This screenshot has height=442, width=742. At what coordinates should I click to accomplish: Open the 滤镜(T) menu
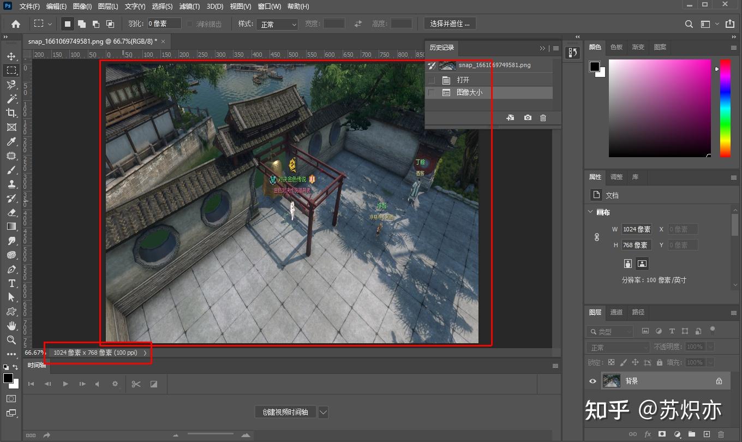point(189,7)
